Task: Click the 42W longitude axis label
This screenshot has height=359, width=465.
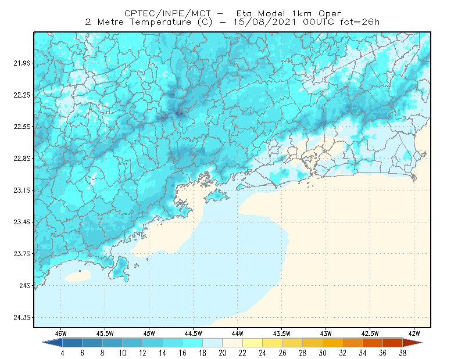Action: [414, 333]
